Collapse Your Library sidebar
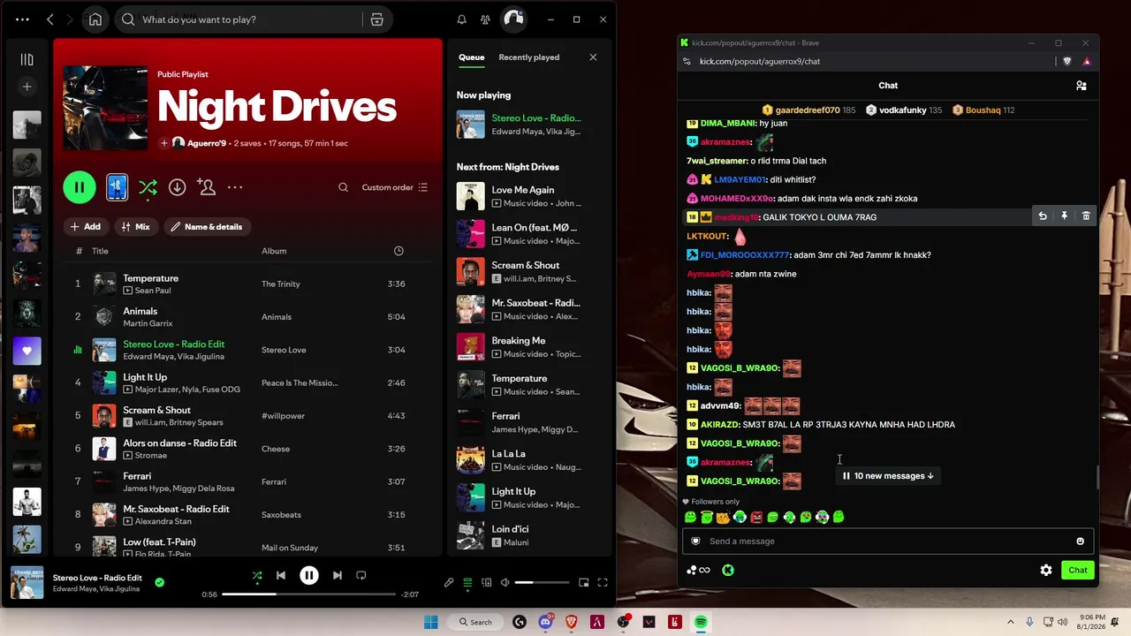The image size is (1131, 636). pyautogui.click(x=27, y=59)
